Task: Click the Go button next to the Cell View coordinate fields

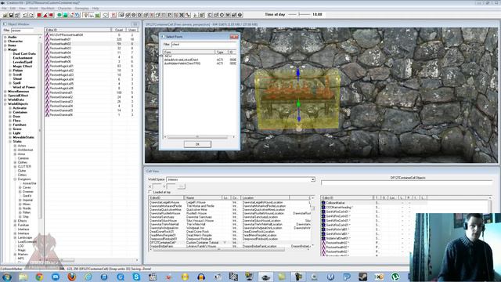Action: (x=181, y=186)
